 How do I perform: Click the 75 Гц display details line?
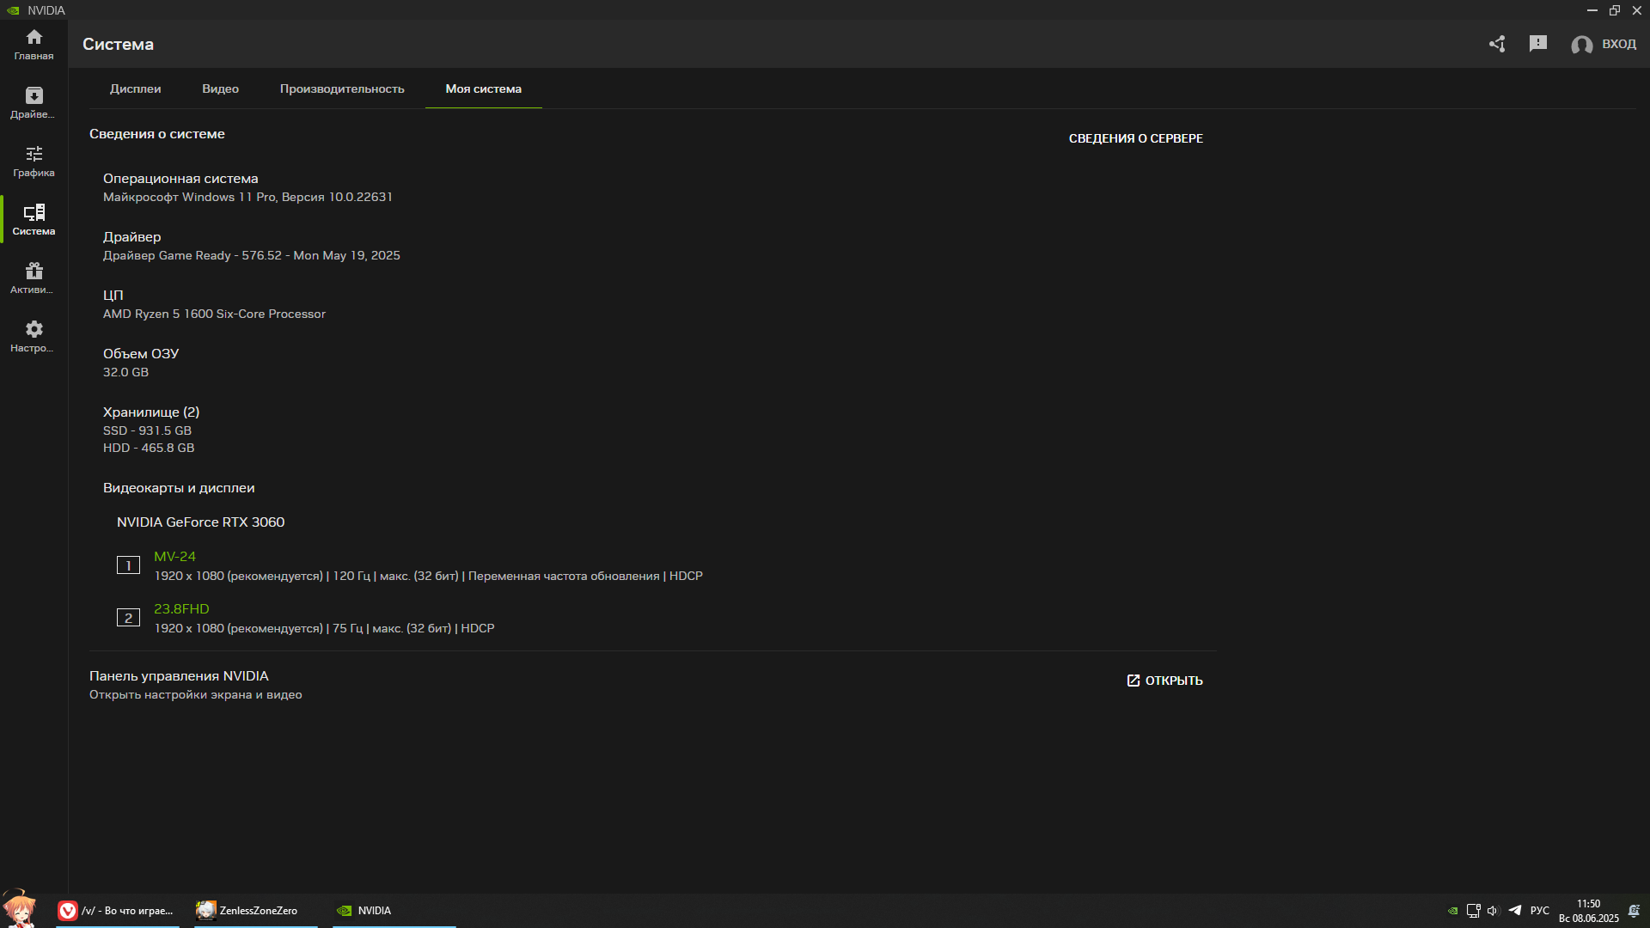coord(324,628)
